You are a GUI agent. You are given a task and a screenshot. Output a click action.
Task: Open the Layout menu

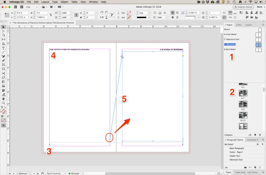pyautogui.click(x=45, y=2)
